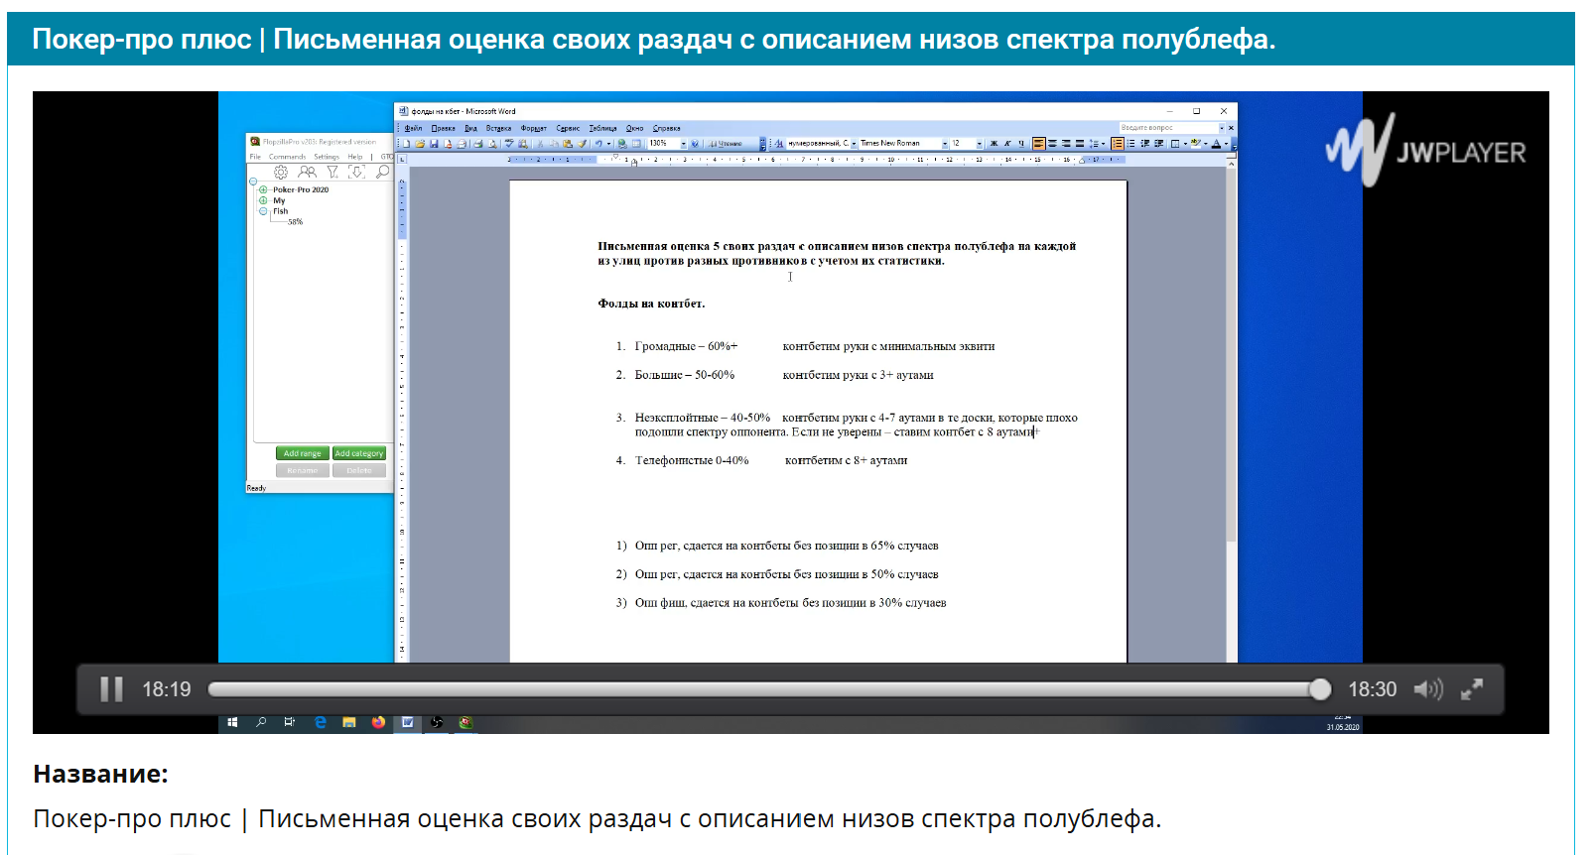Click the Flopzilla filter funnel icon

332,172
